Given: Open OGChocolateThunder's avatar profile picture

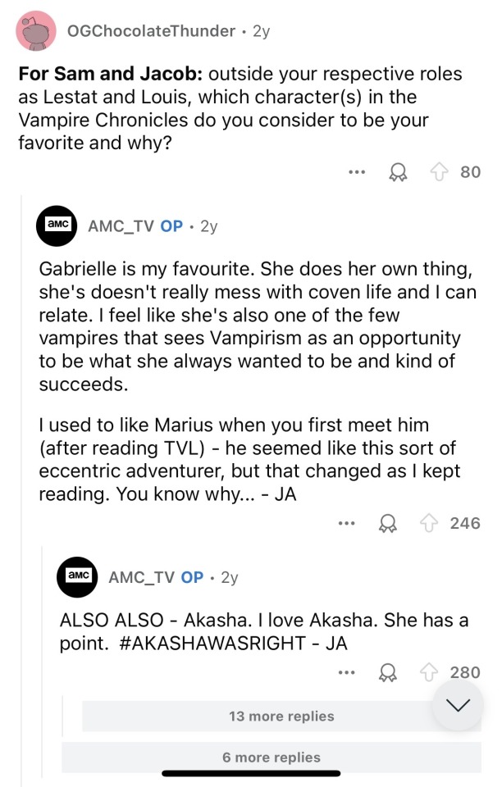Looking at the screenshot, I should (x=36, y=31).
